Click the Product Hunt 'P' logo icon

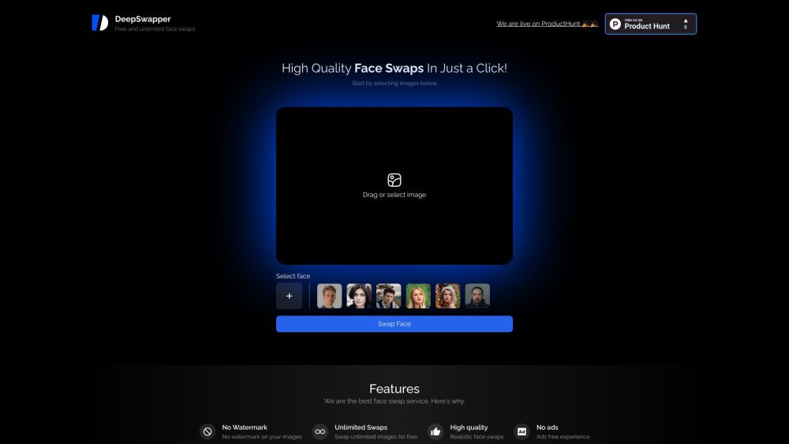click(615, 24)
